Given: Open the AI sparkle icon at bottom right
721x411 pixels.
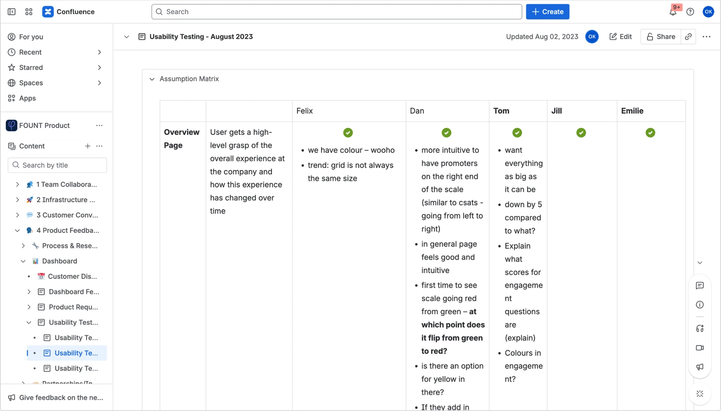Looking at the screenshot, I should tap(700, 394).
